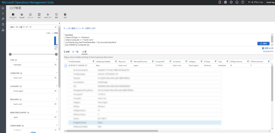275x133 pixels.
Task: Remove the CATEGORY facet with its X
Action: pos(57,86)
